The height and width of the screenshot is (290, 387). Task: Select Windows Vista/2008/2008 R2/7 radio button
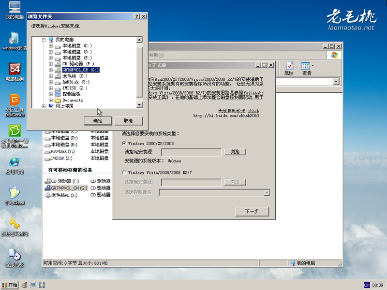tap(124, 173)
